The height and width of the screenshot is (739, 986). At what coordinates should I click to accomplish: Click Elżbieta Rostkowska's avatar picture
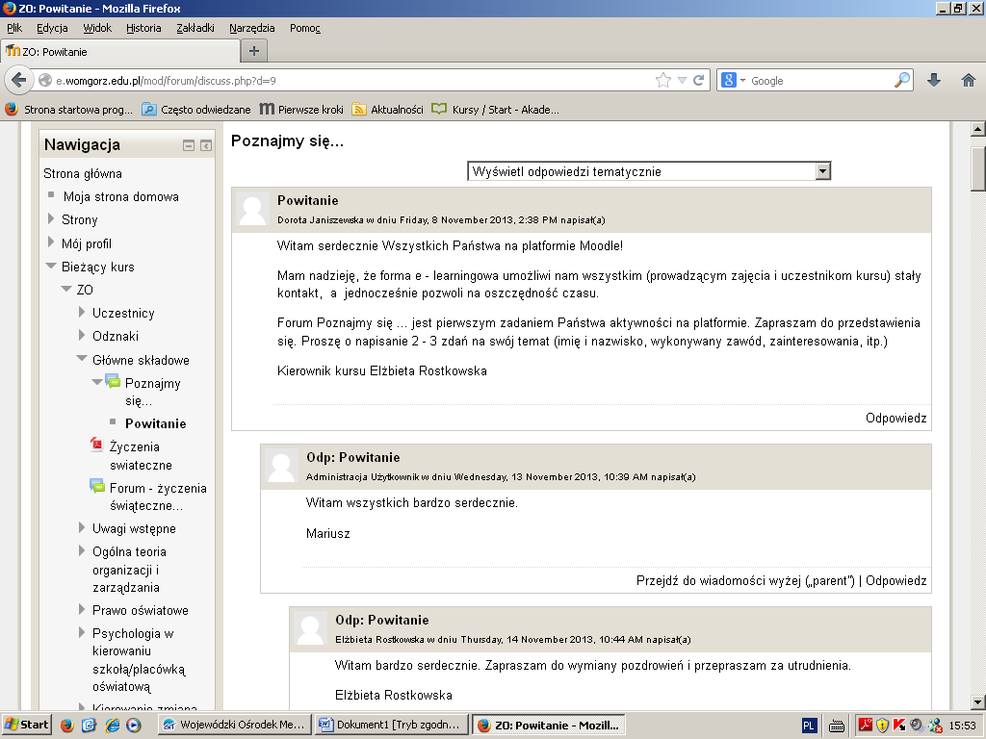[310, 627]
